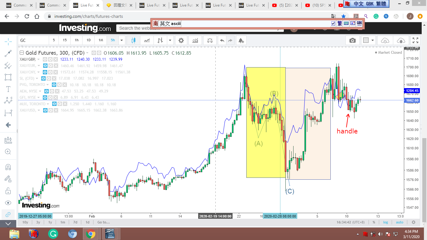Collapse the Gold Futures legend
The height and width of the screenshot is (240, 427).
[x=21, y=53]
